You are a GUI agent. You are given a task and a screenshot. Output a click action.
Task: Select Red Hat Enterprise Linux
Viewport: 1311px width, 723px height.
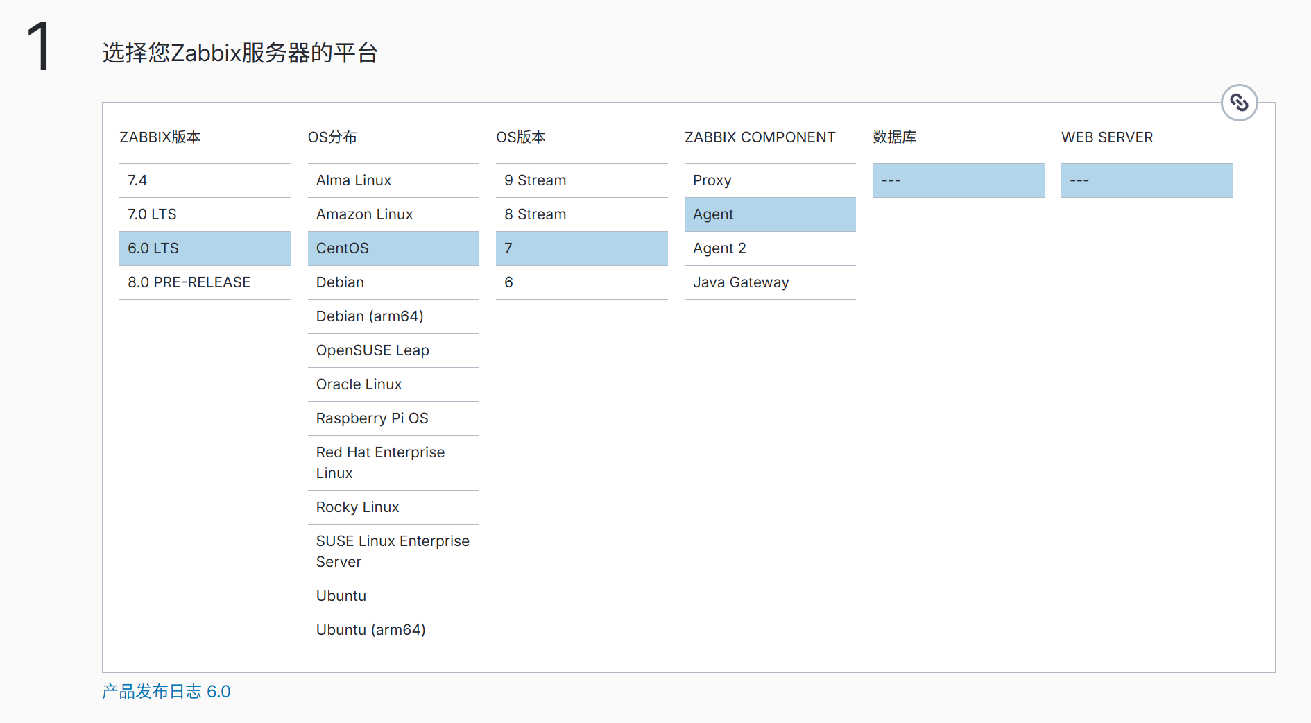[x=393, y=463]
